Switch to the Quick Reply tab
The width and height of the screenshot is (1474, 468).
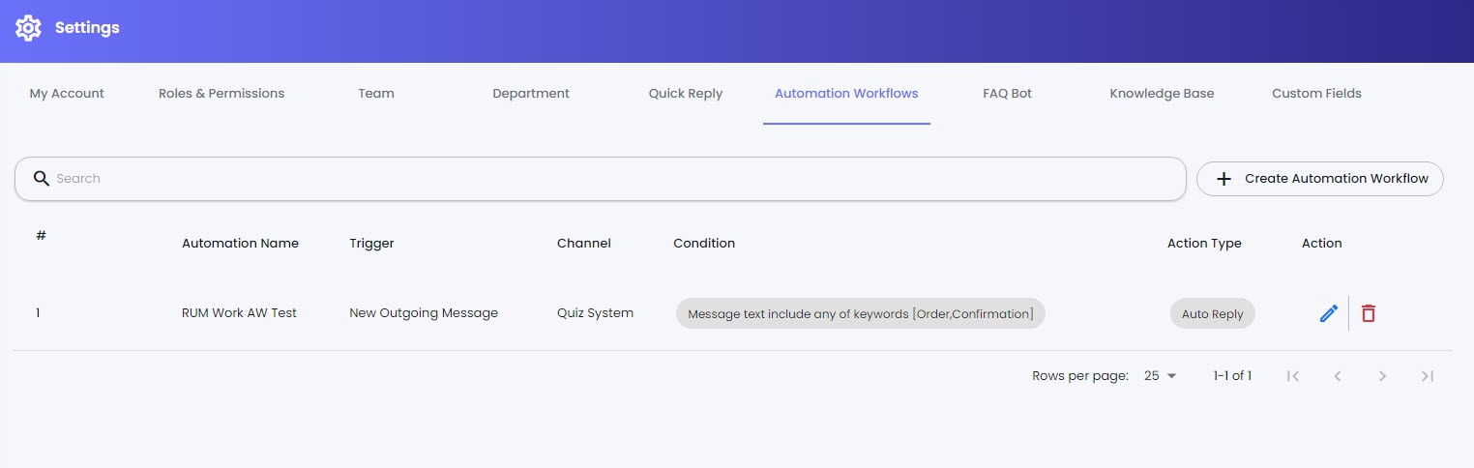(686, 94)
